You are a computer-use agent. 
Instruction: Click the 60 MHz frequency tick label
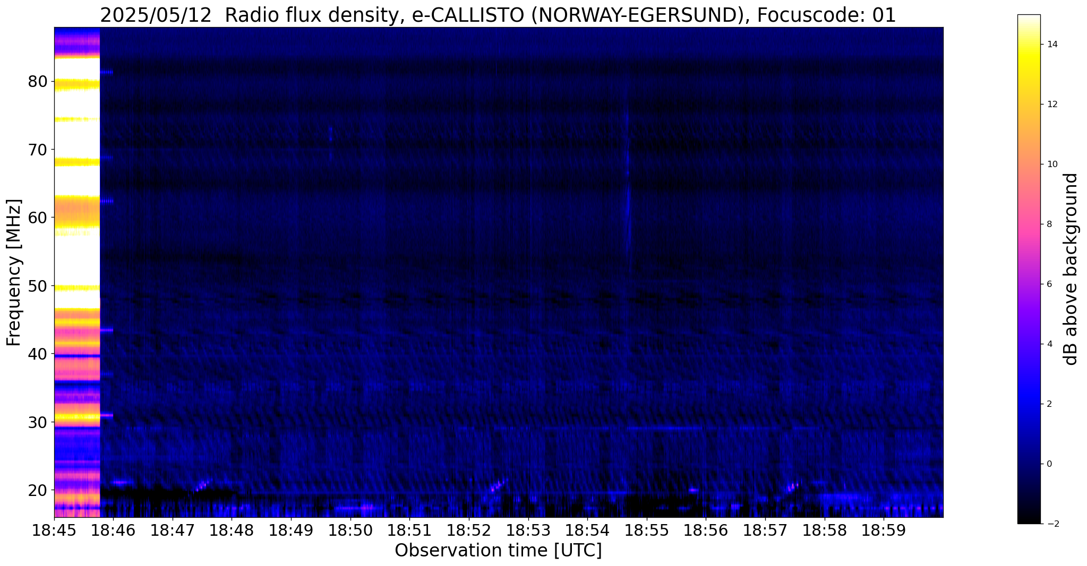pos(39,217)
